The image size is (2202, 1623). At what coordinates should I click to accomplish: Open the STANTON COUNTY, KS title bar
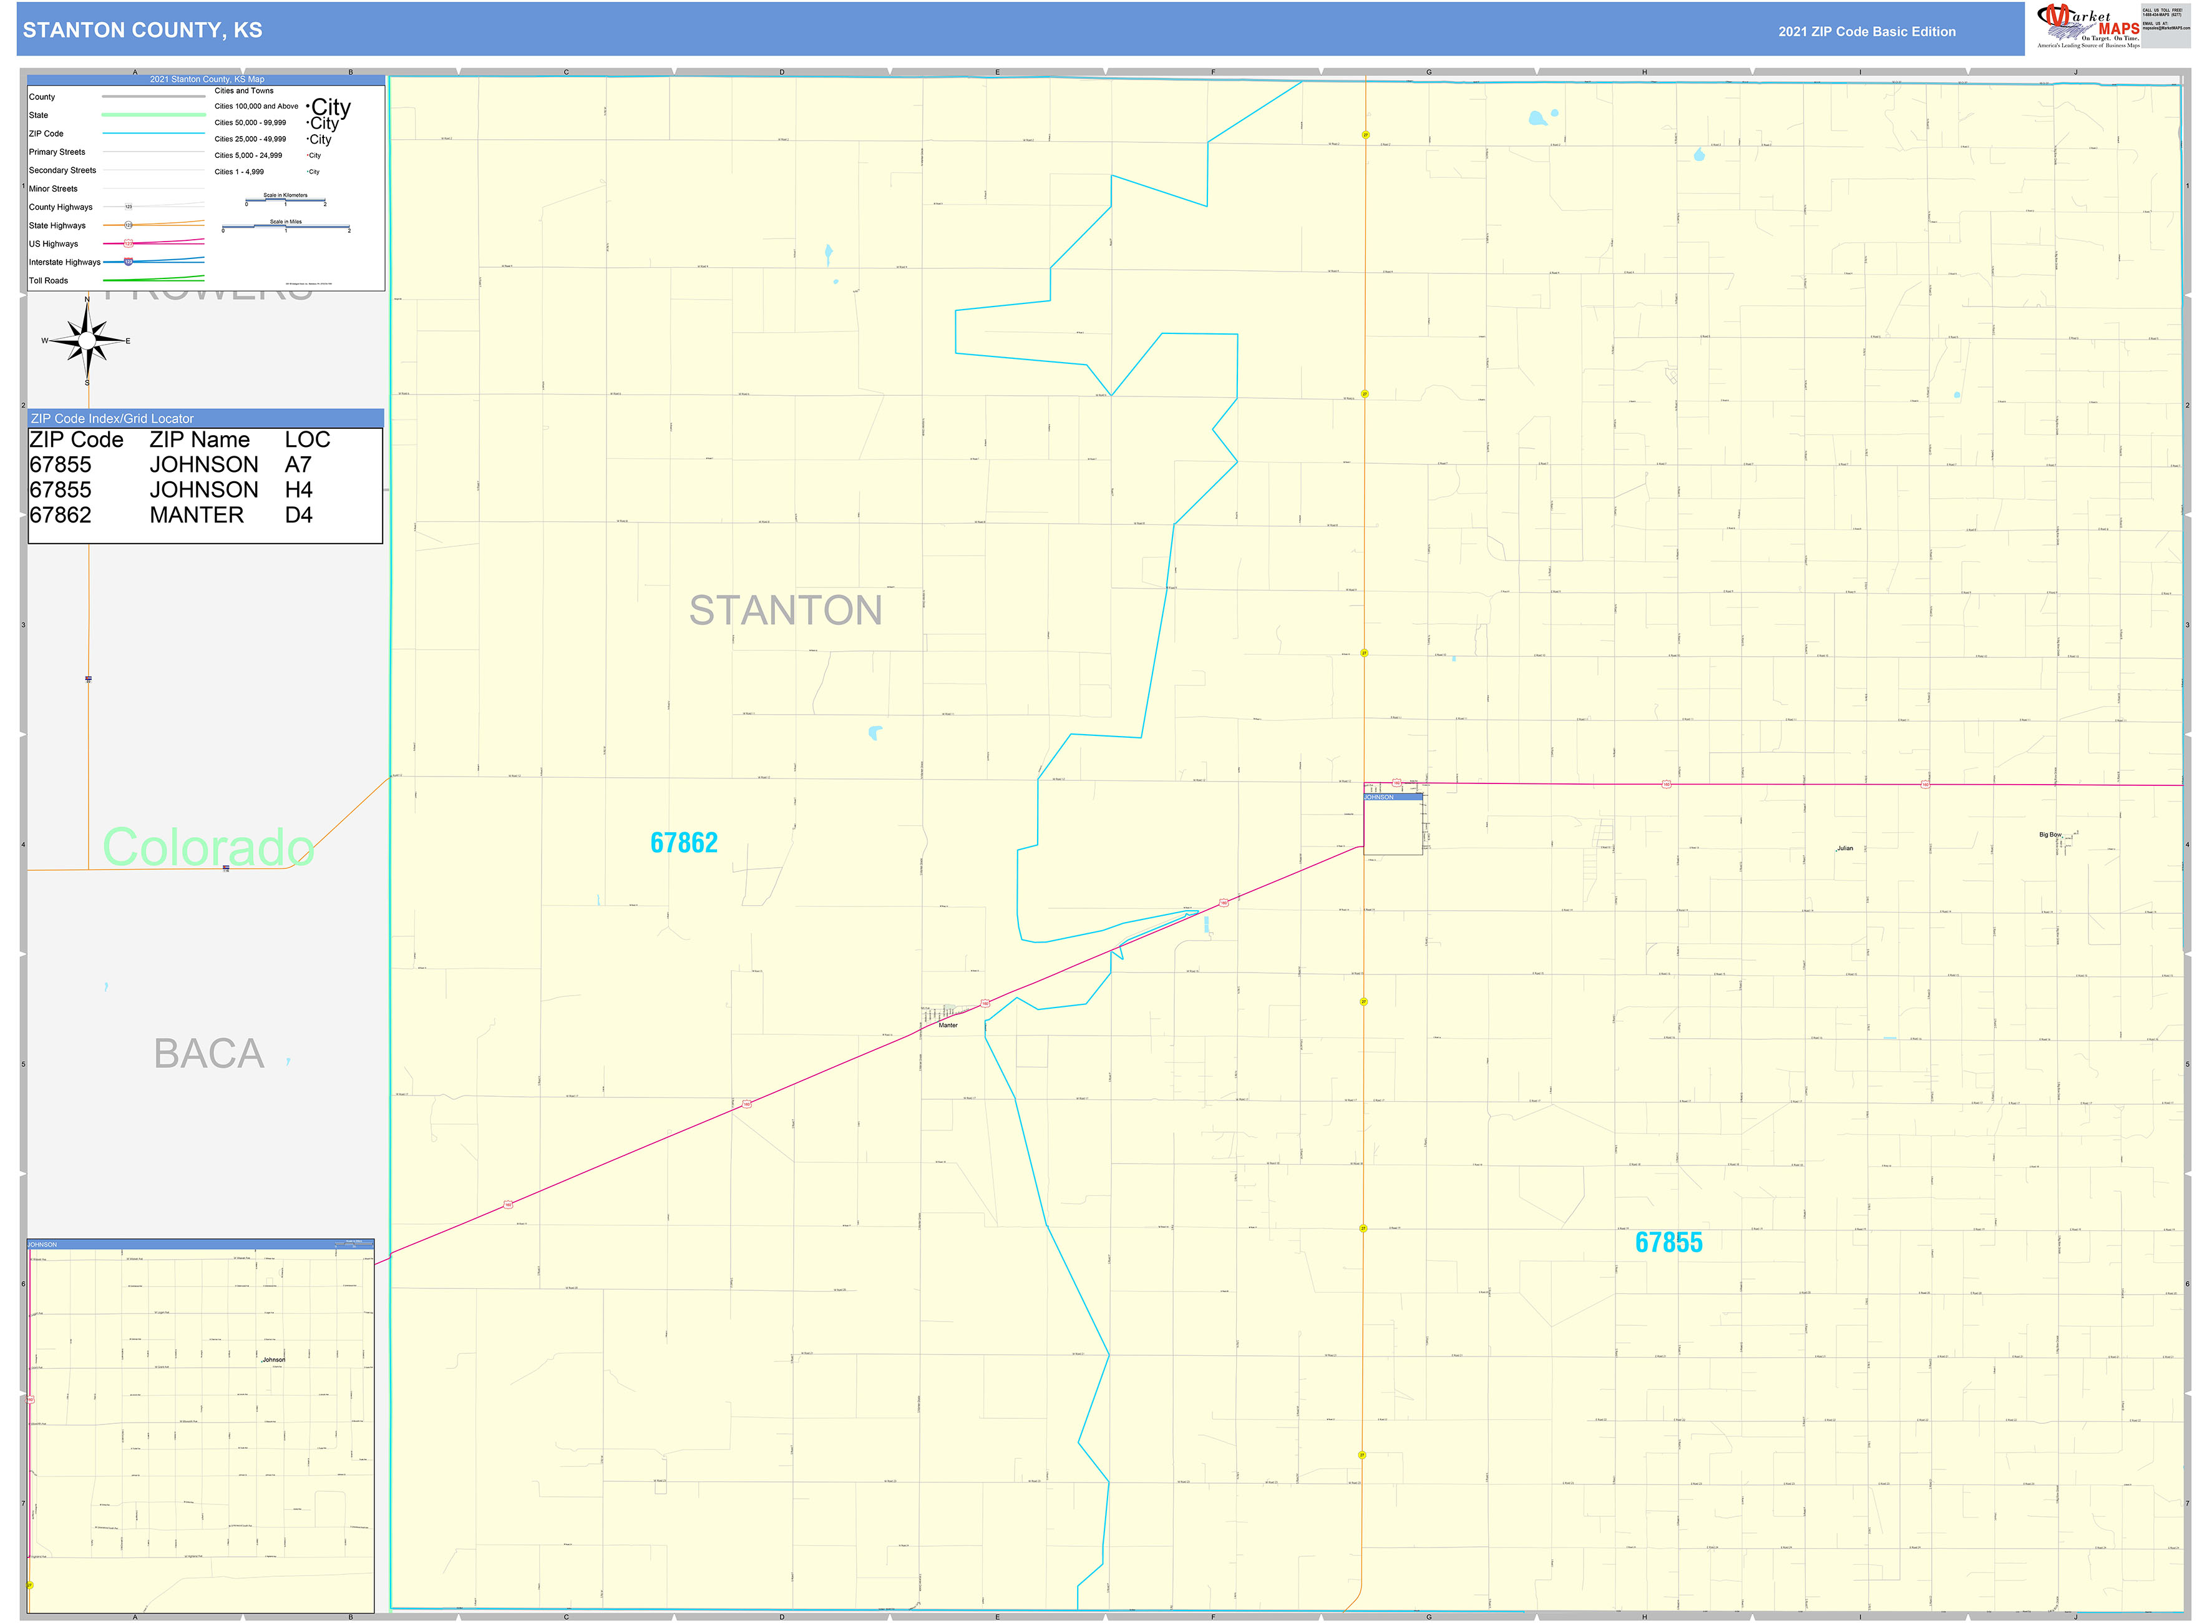pos(142,31)
